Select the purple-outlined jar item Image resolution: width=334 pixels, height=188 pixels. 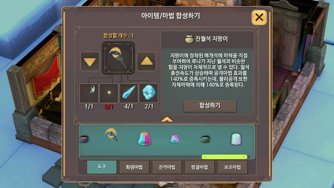236,139
